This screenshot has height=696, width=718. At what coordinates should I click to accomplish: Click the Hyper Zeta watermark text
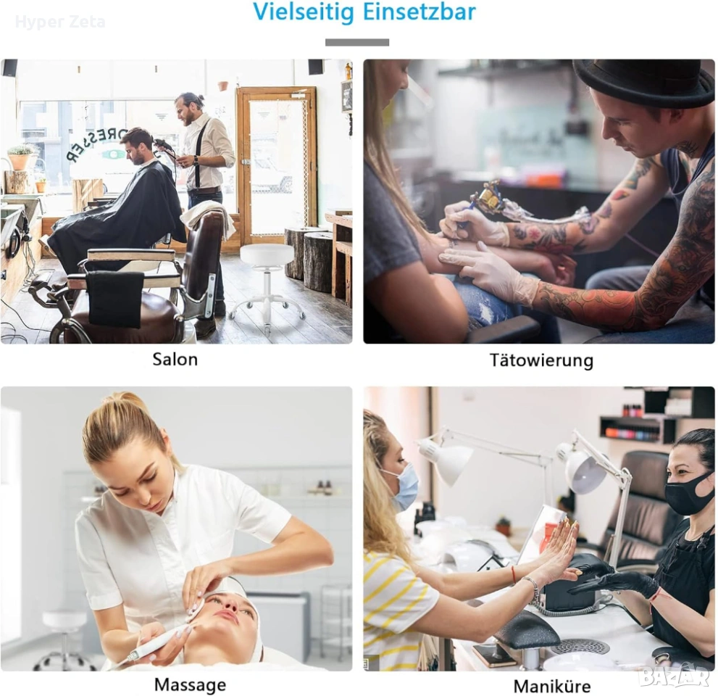(60, 22)
